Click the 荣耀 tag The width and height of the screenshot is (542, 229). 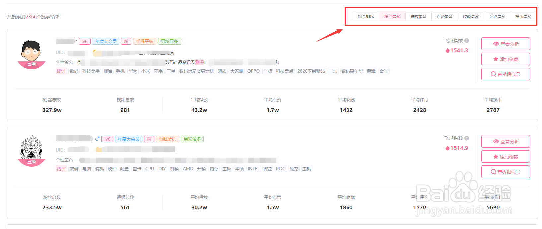pos(371,71)
